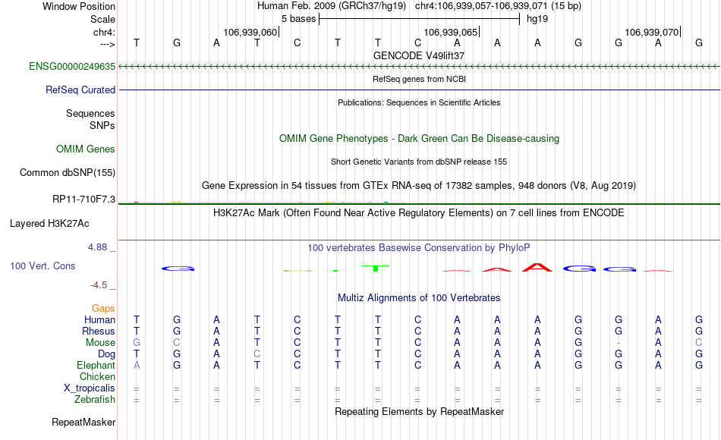Click the green ENSG00000249635 intron arrows
The width and height of the screenshot is (721, 440).
tap(419, 66)
